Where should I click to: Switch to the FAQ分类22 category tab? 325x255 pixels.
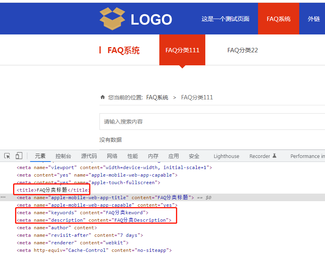(243, 50)
